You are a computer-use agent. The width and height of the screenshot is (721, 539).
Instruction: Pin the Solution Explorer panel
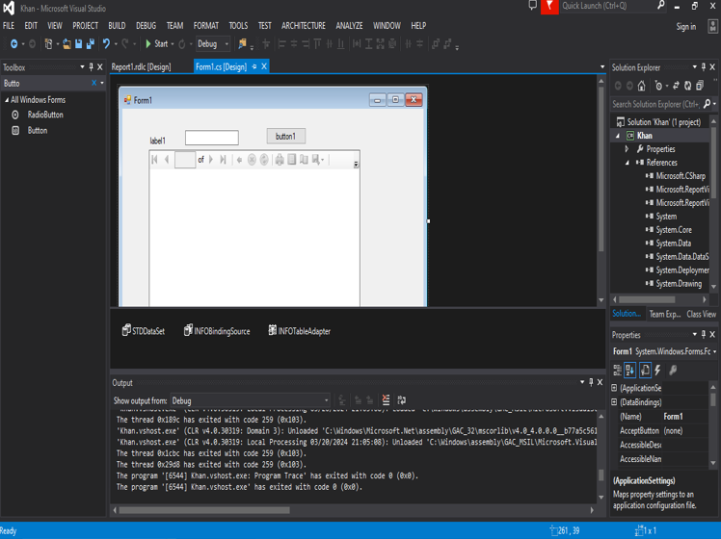tap(704, 67)
